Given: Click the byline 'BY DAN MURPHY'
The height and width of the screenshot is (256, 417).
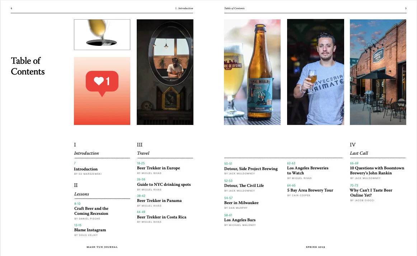Looking at the screenshot, I should click(236, 208).
